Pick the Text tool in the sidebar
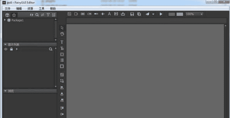 pyautogui.click(x=62, y=42)
